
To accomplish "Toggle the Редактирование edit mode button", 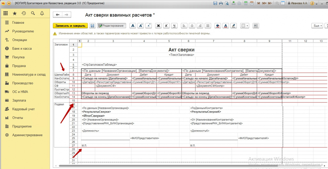I will tap(111, 26).
